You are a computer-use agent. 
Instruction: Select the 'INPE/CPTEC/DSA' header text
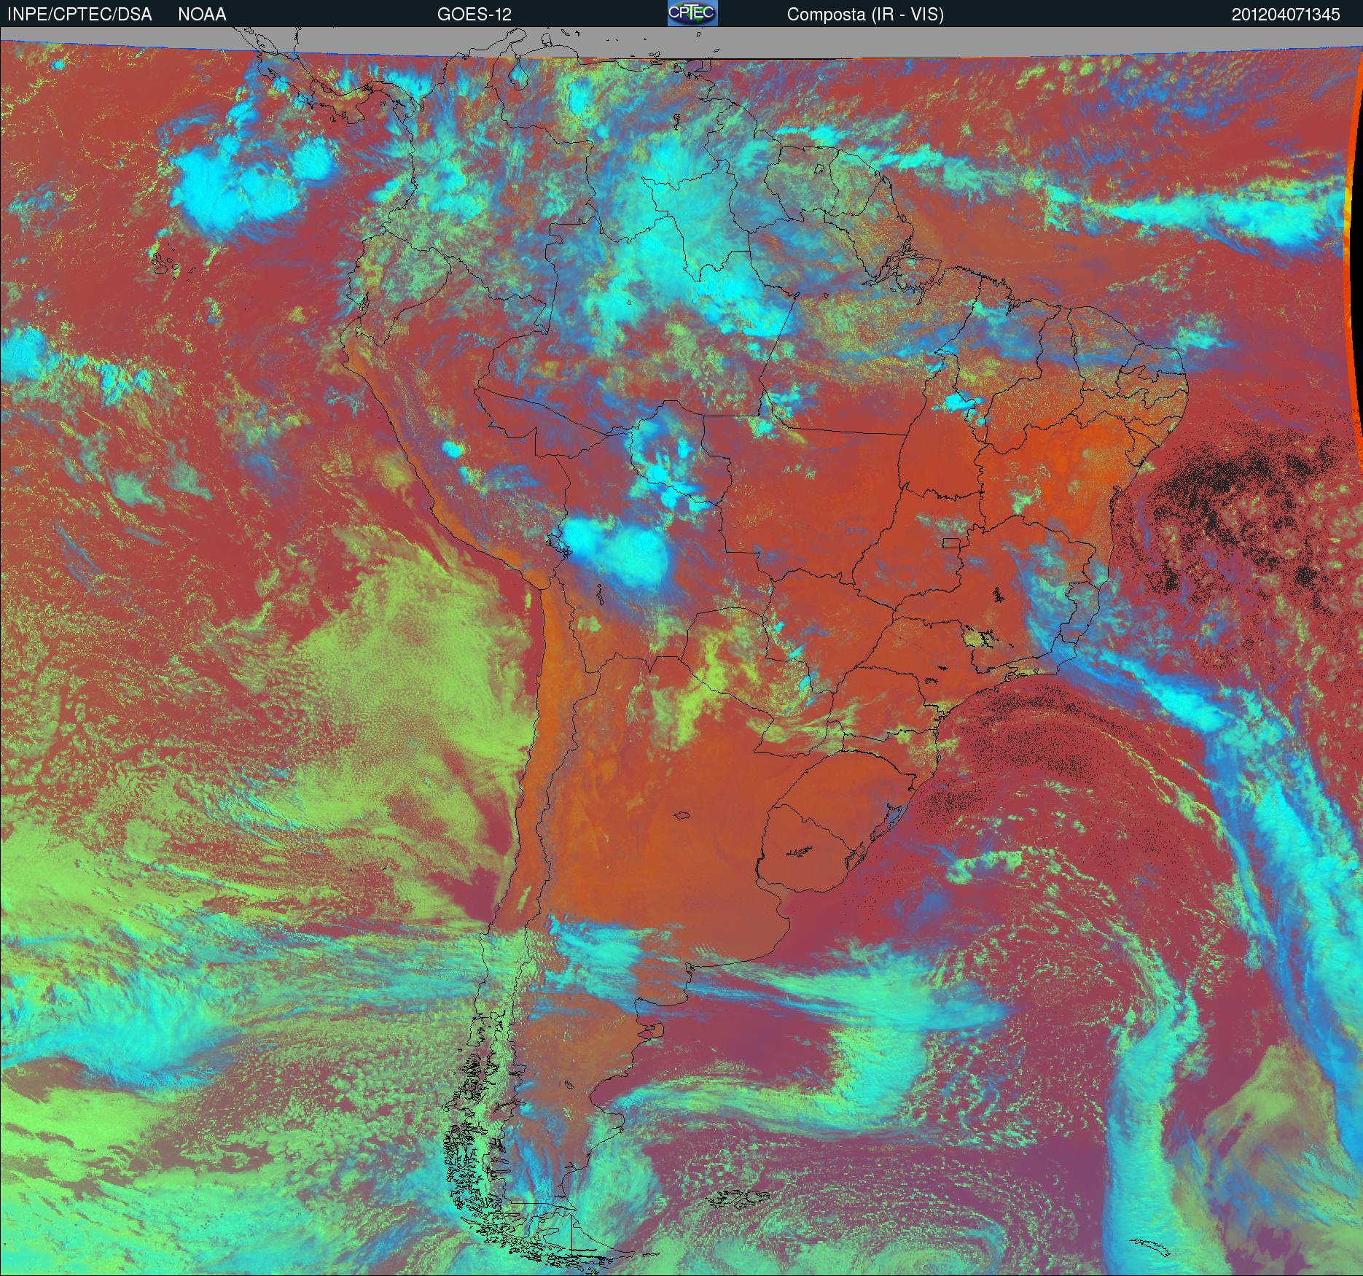[x=79, y=15]
